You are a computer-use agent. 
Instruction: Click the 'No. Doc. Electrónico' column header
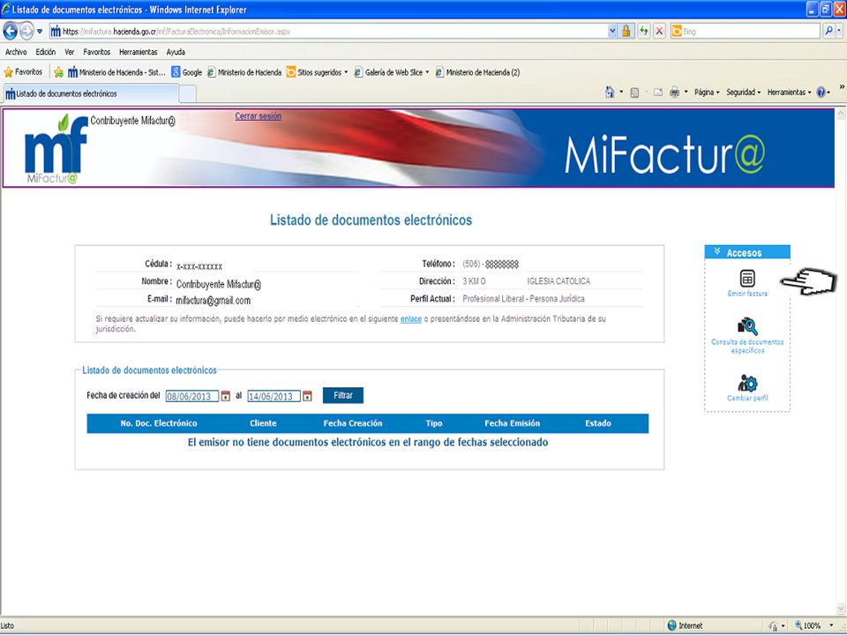point(159,423)
